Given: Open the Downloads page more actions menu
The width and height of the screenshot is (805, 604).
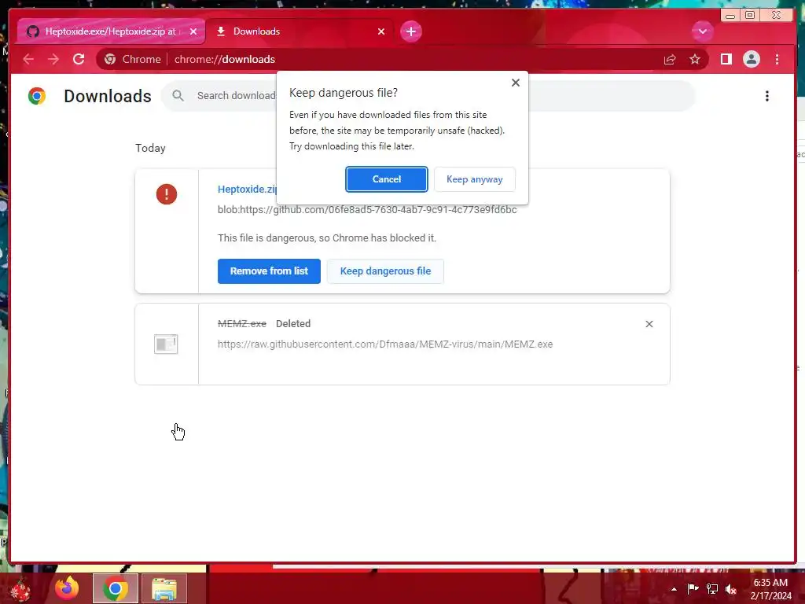Looking at the screenshot, I should click(767, 96).
